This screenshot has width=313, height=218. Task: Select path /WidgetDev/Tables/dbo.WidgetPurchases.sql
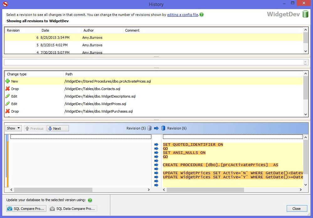click(x=98, y=111)
